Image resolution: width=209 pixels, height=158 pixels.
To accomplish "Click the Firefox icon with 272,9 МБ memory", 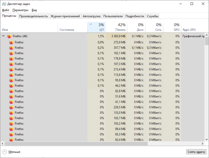I will click(11, 42).
